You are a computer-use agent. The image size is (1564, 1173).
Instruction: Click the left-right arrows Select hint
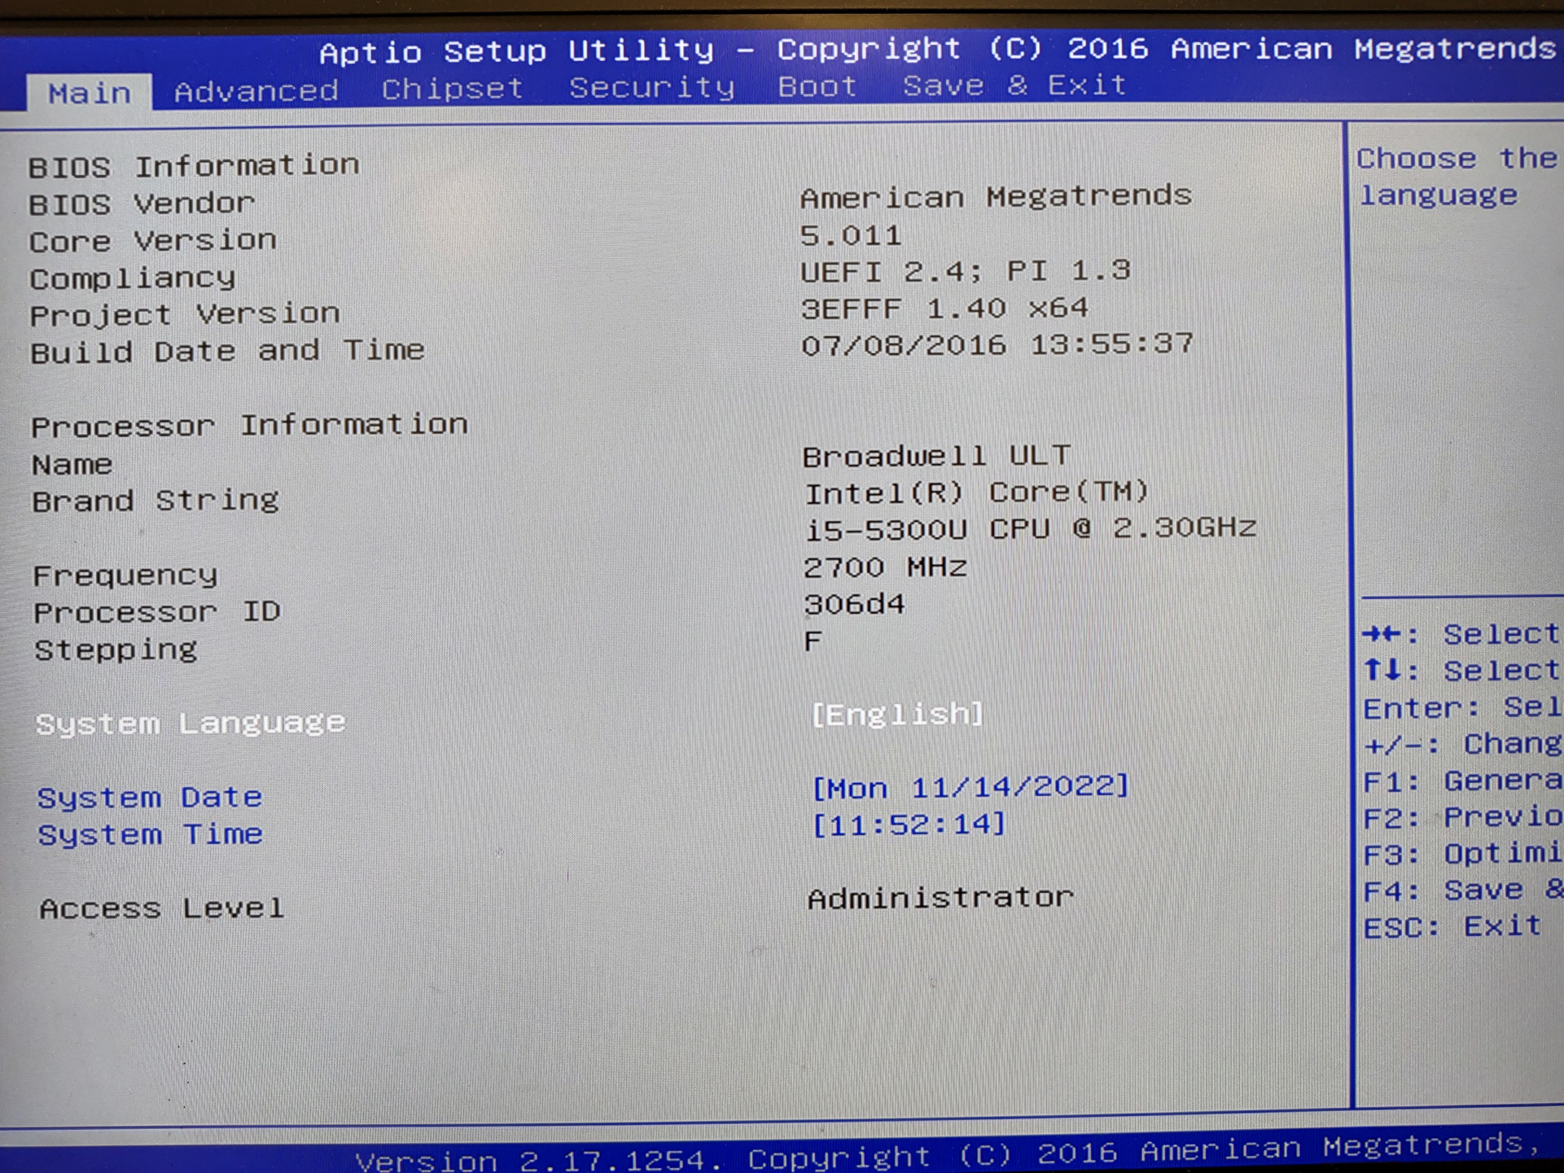(1460, 634)
